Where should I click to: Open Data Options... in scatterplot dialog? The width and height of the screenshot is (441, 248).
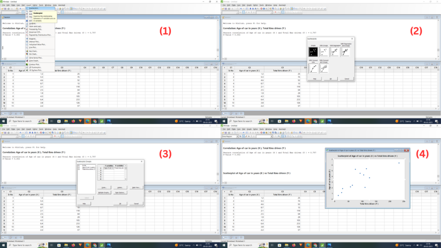pos(121,192)
